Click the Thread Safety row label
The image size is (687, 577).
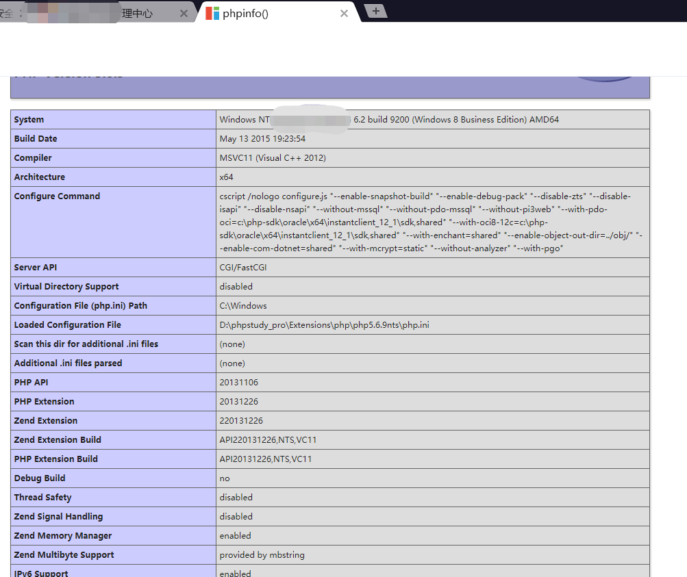click(x=42, y=498)
